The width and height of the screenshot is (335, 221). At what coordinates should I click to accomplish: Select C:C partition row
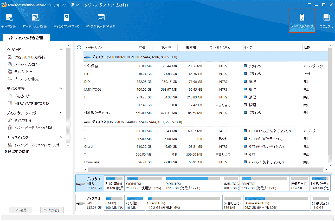pos(206,74)
